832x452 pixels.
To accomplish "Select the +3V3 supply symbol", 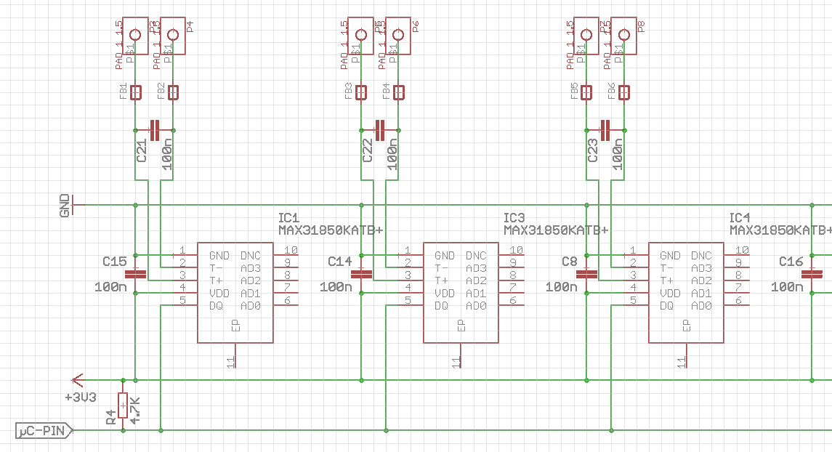I will [x=78, y=380].
